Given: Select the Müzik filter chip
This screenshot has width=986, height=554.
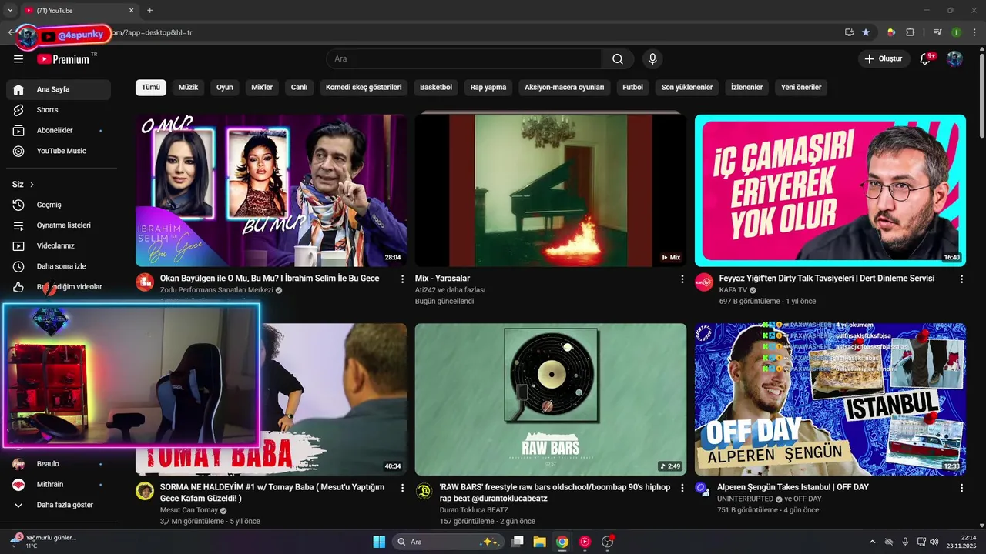Looking at the screenshot, I should (x=188, y=88).
